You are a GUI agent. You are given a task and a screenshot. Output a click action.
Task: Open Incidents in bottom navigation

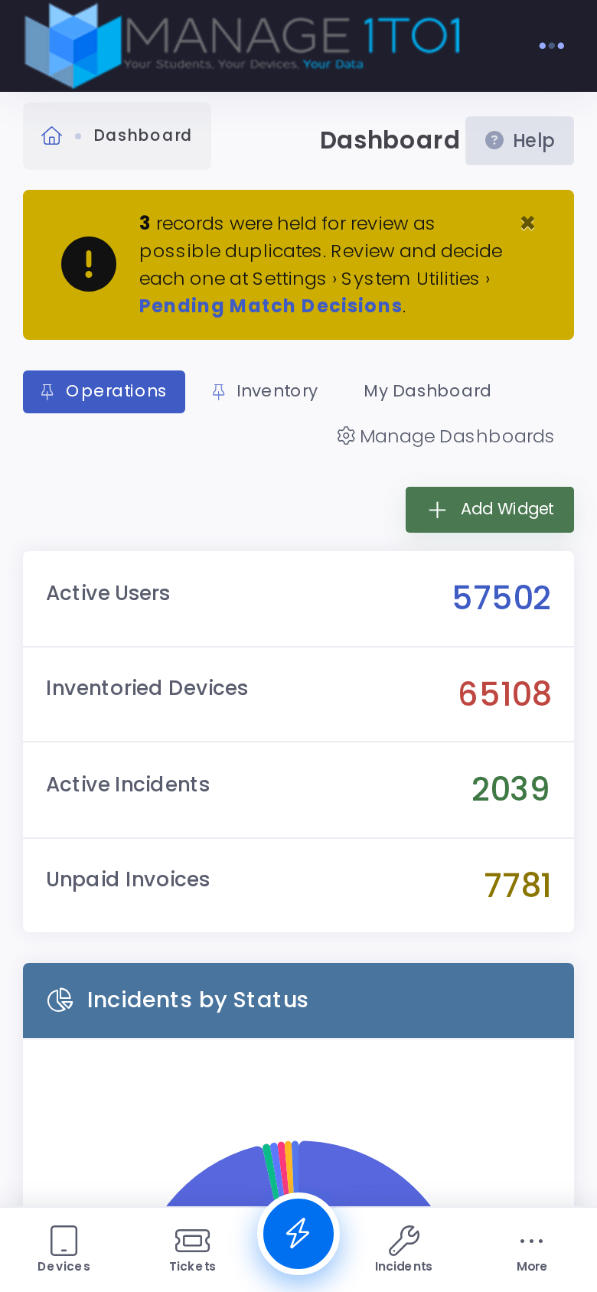coord(403,1249)
